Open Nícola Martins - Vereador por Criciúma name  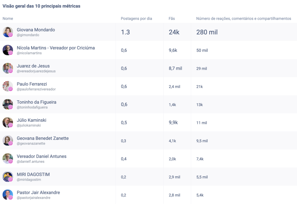56,48
